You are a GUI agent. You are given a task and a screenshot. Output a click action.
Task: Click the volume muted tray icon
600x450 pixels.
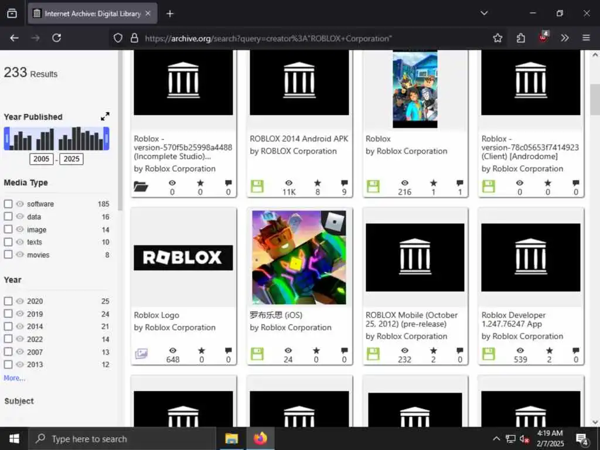click(524, 439)
